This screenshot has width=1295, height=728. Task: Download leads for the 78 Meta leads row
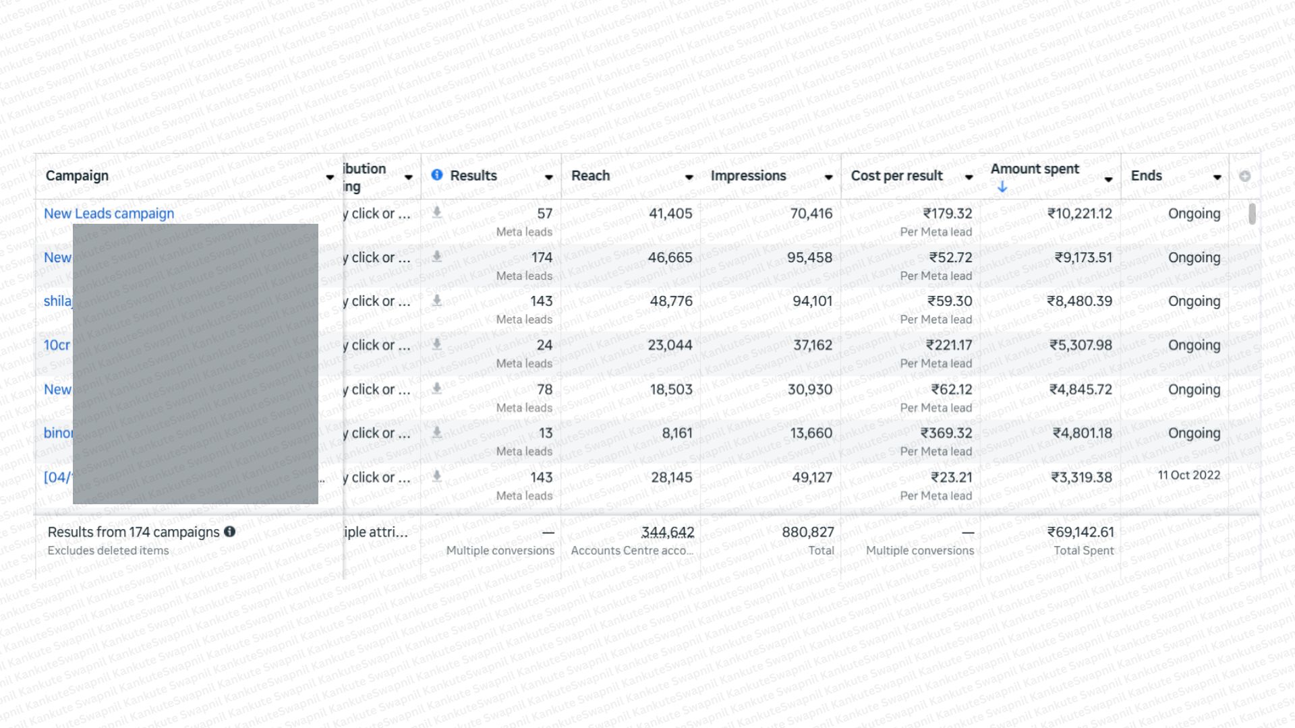point(437,388)
